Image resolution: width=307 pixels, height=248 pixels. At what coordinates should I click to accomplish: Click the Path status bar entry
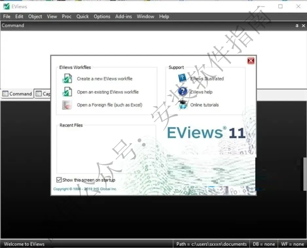point(211,244)
